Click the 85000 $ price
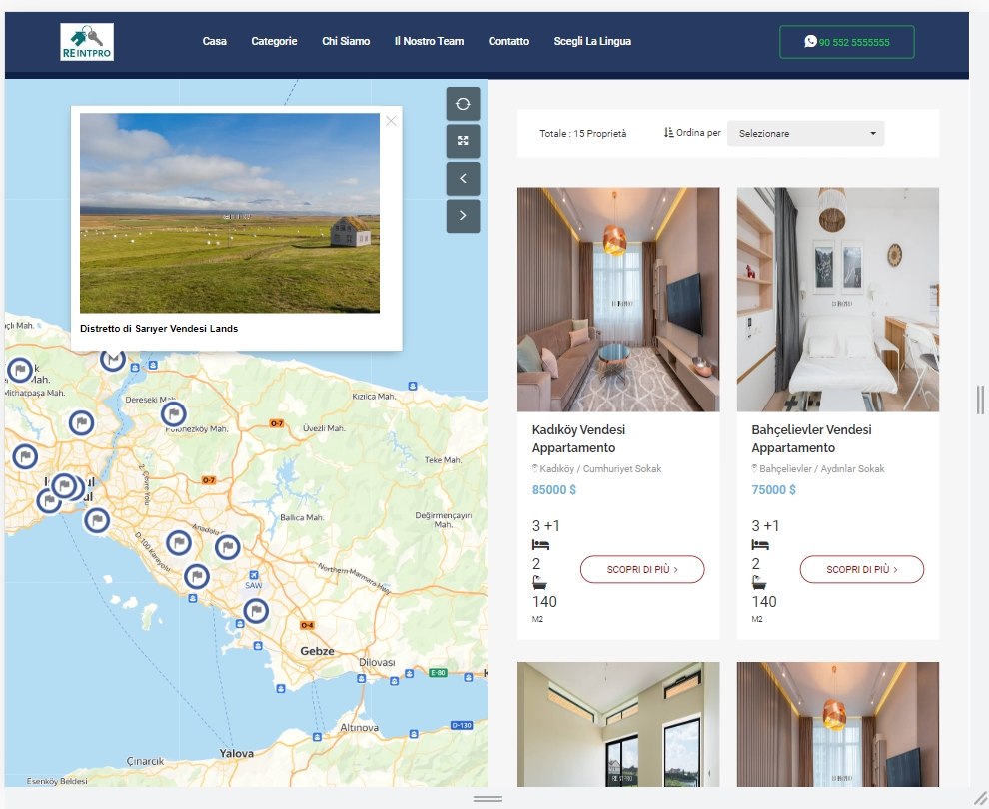This screenshot has width=989, height=809. tap(553, 490)
